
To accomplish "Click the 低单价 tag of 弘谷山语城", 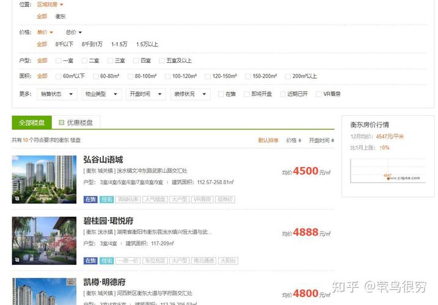I will coord(225,199).
